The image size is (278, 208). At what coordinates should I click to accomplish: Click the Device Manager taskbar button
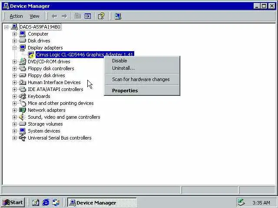(x=102, y=203)
